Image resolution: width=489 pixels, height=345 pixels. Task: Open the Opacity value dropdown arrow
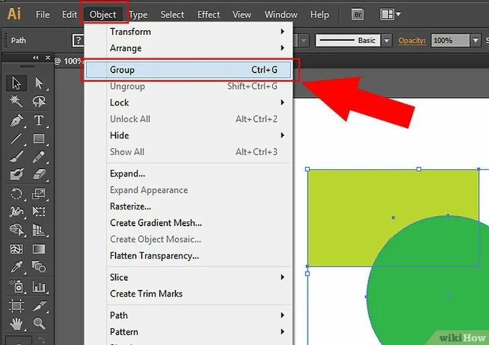(476, 40)
